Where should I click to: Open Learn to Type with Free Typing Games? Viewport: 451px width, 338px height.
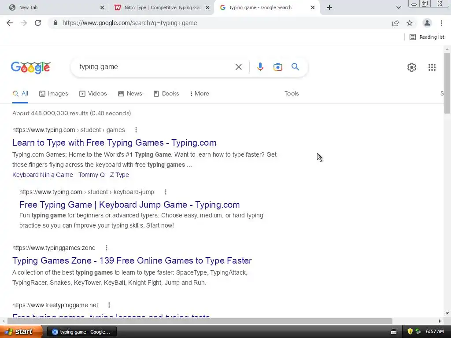[x=114, y=143]
